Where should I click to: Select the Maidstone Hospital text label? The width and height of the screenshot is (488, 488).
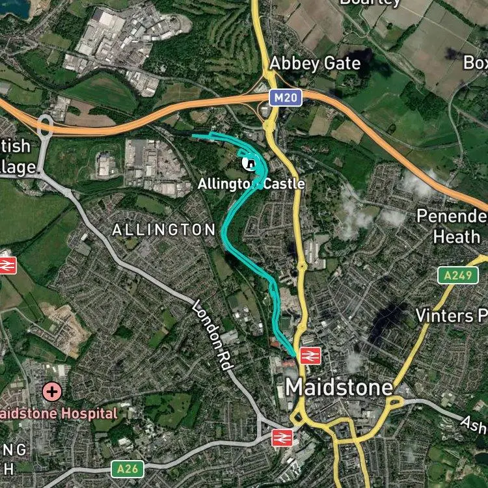click(x=59, y=414)
